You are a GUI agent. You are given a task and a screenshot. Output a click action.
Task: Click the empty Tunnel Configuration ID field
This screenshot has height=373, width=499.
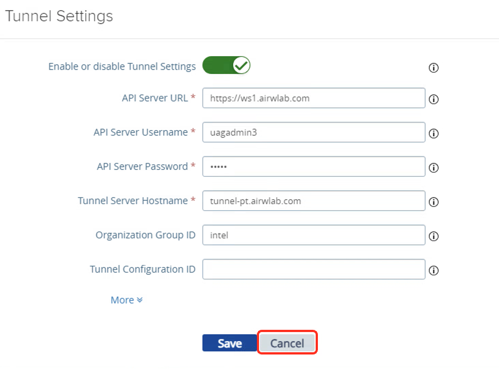[x=313, y=269]
